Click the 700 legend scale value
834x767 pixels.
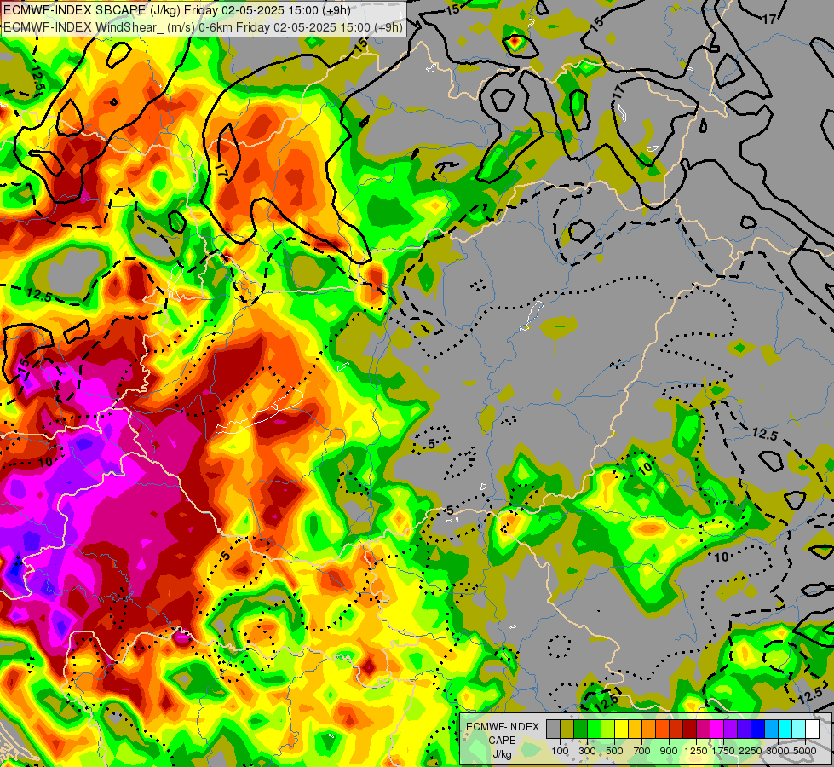642,751
